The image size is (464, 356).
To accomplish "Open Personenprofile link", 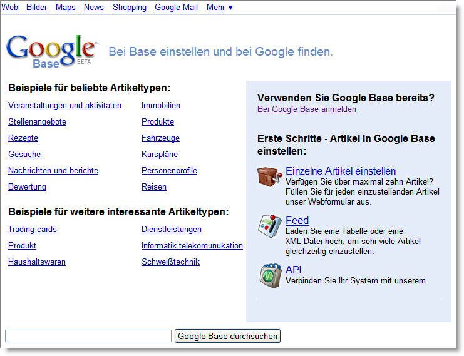I will (169, 171).
